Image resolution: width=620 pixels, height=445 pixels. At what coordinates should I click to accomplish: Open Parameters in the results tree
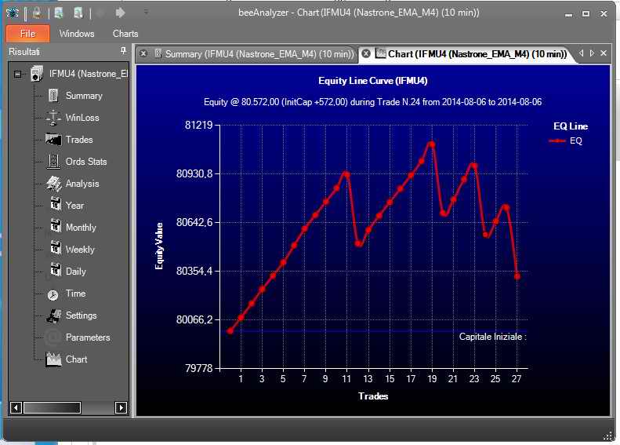88,337
